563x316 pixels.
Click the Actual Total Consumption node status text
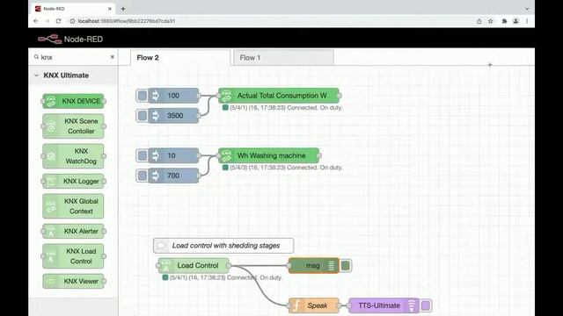click(286, 107)
